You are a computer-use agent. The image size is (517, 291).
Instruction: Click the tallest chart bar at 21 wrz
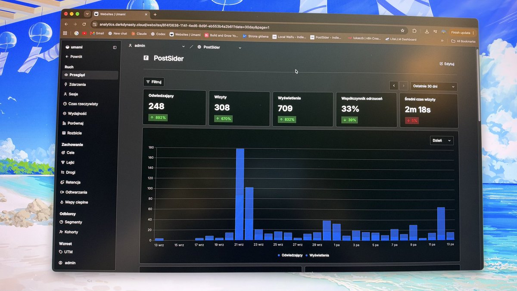240,194
